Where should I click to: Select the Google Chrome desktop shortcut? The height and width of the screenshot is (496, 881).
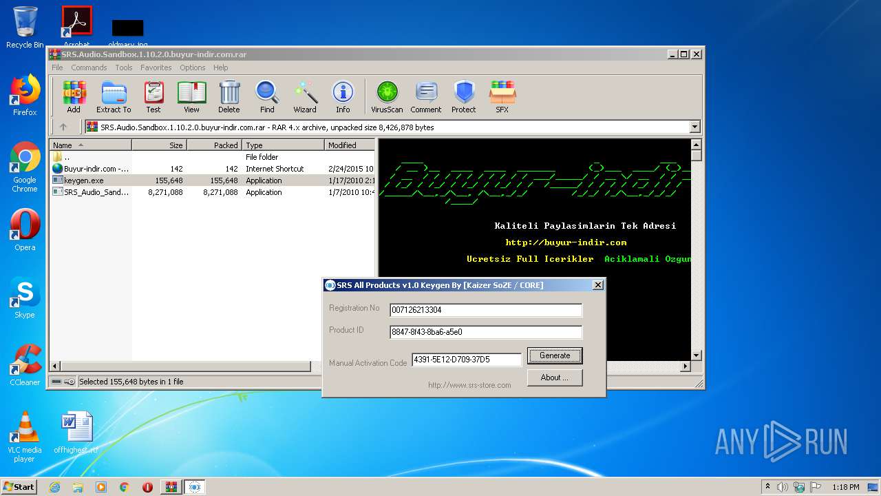[x=25, y=167]
